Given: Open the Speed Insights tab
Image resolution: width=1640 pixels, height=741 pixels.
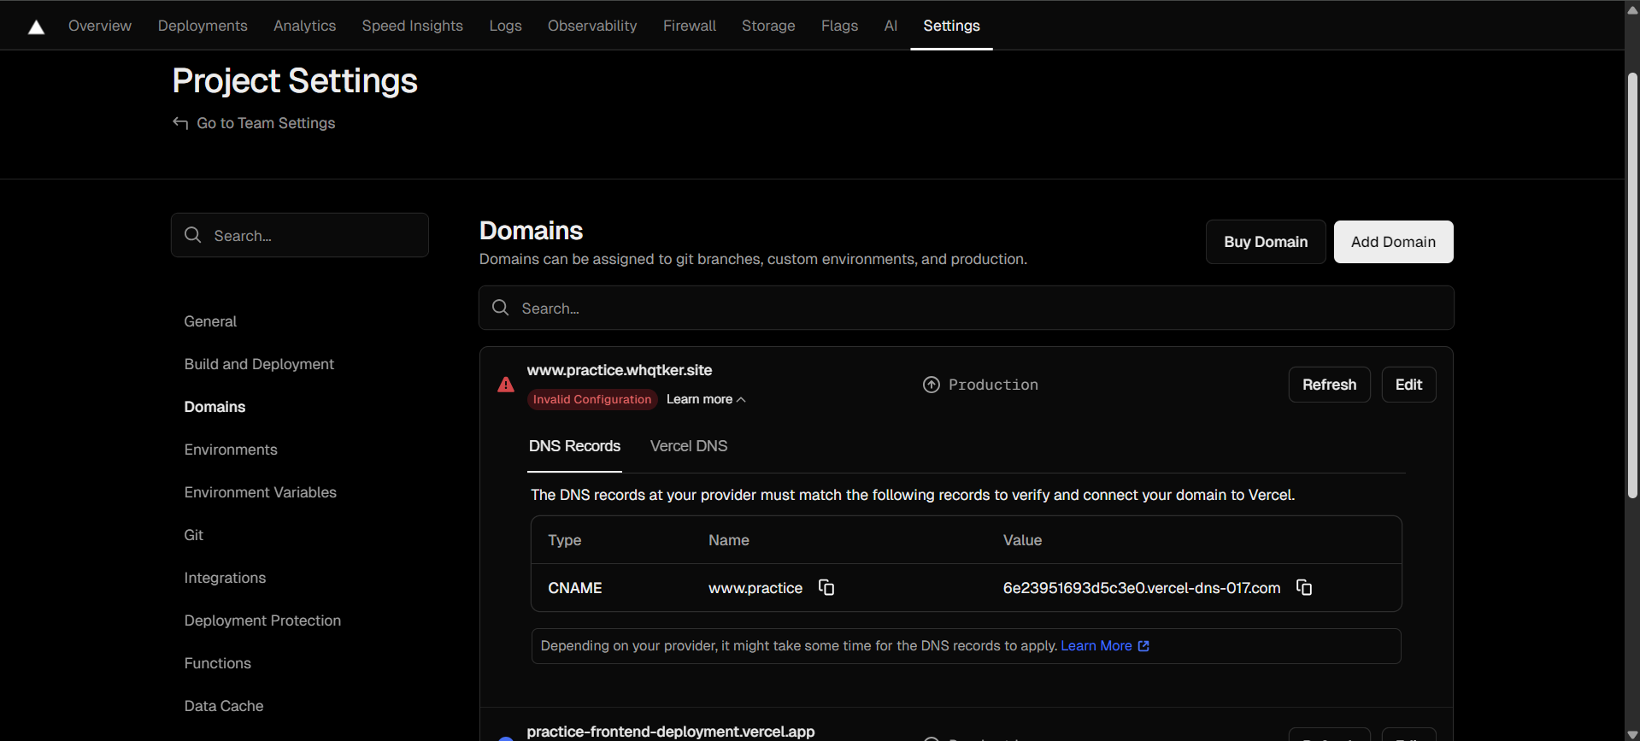Looking at the screenshot, I should (x=412, y=26).
